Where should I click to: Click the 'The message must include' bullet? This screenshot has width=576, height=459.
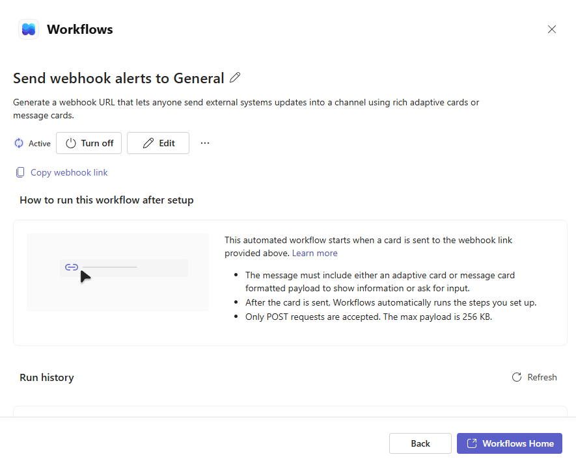pos(380,282)
